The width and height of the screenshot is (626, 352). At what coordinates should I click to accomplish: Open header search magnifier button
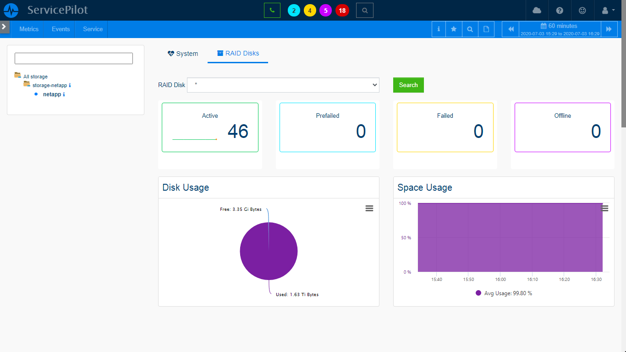(x=364, y=10)
